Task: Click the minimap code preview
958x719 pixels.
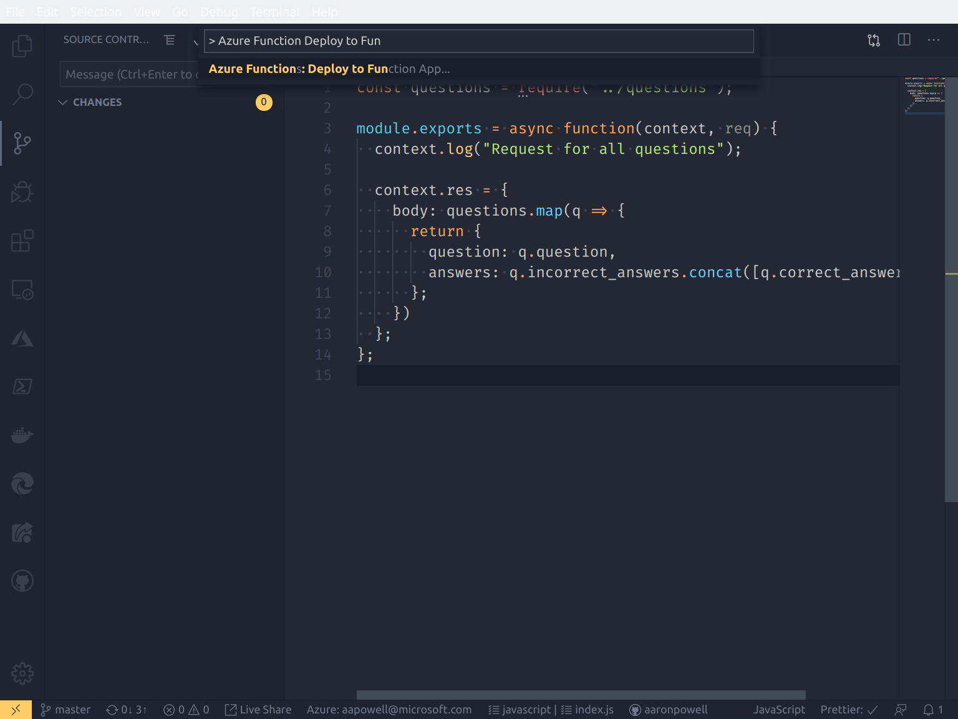Action: (924, 95)
